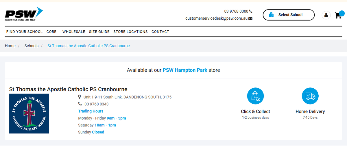Open the user account icon

[326, 15]
